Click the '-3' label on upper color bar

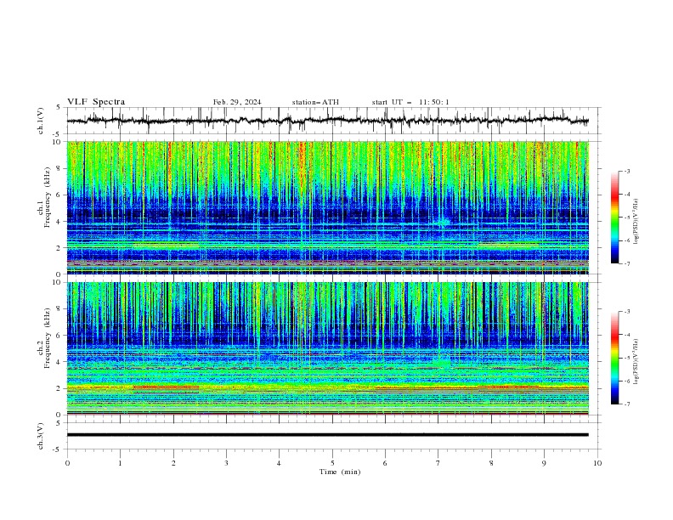(626, 171)
